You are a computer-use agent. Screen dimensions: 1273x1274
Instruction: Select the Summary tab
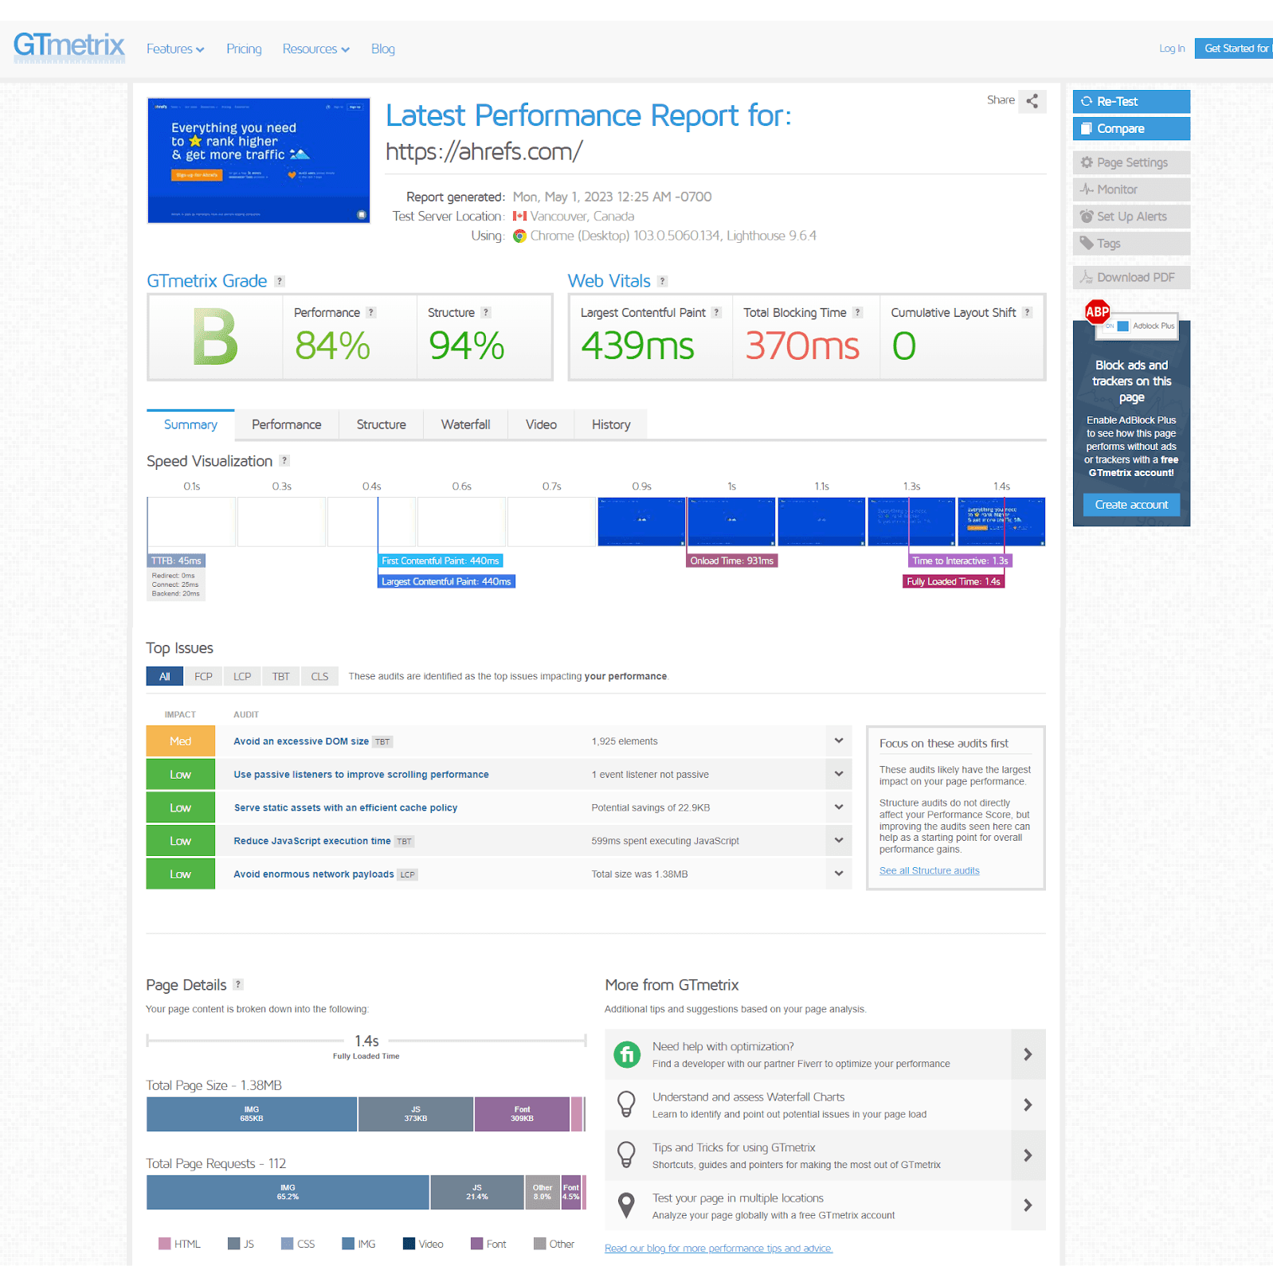coord(190,424)
